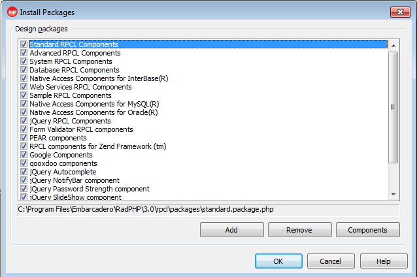This screenshot has height=277, width=417.
Task: Uncheck Sample RPCL Components checkbox
Action: (x=24, y=95)
